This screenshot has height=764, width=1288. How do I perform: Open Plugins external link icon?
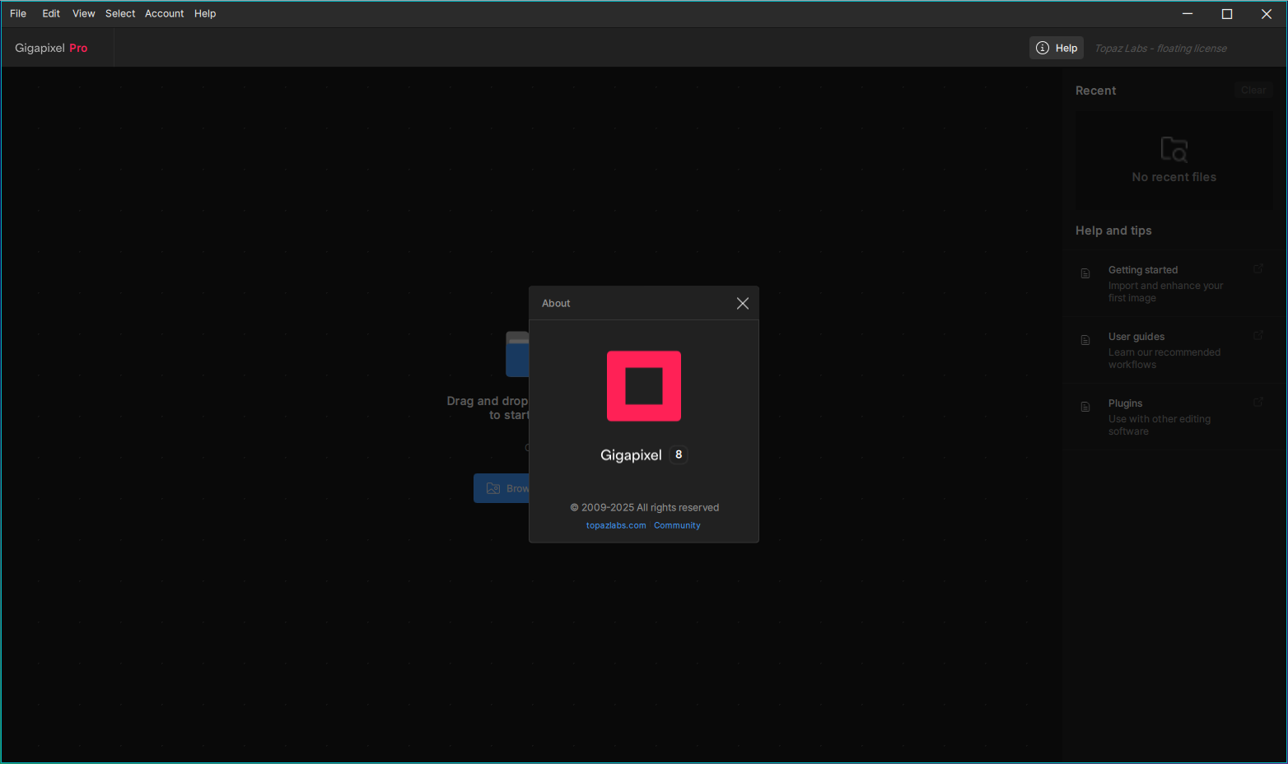1258,402
